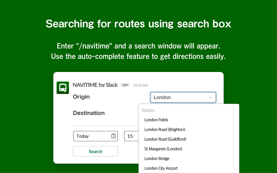Click the Station group header
This screenshot has height=173, width=277.
pyautogui.click(x=148, y=110)
